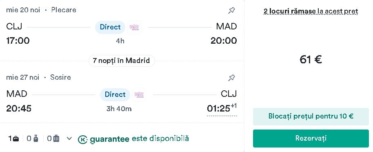Image resolution: width=373 pixels, height=152 pixels.
Task: Click the Wizz Air logo on outbound flight
Action: click(x=134, y=27)
